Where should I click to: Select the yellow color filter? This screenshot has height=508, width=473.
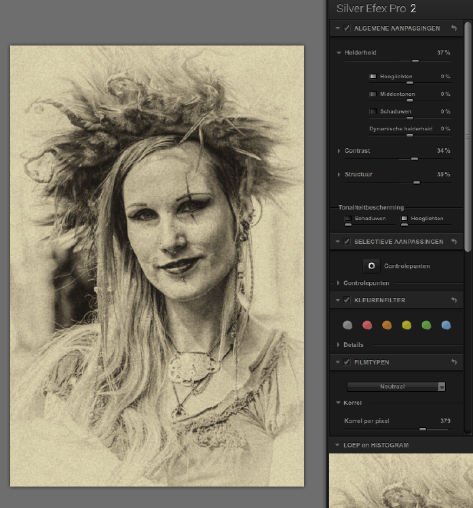(406, 325)
